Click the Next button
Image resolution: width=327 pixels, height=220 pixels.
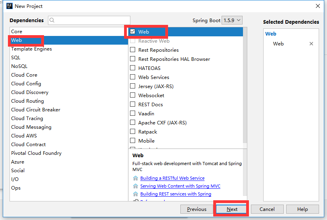click(x=231, y=209)
